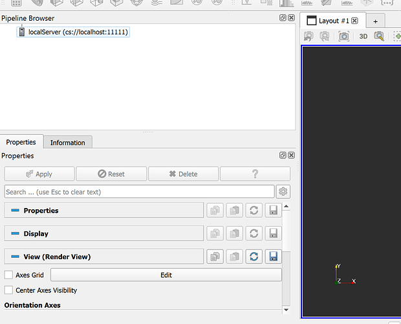Click the histogram filter toolbar icon
This screenshot has width=401, height=324.
[287, 3]
